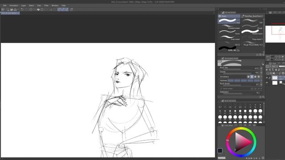Click the Redo arrow icon

click(26, 9)
